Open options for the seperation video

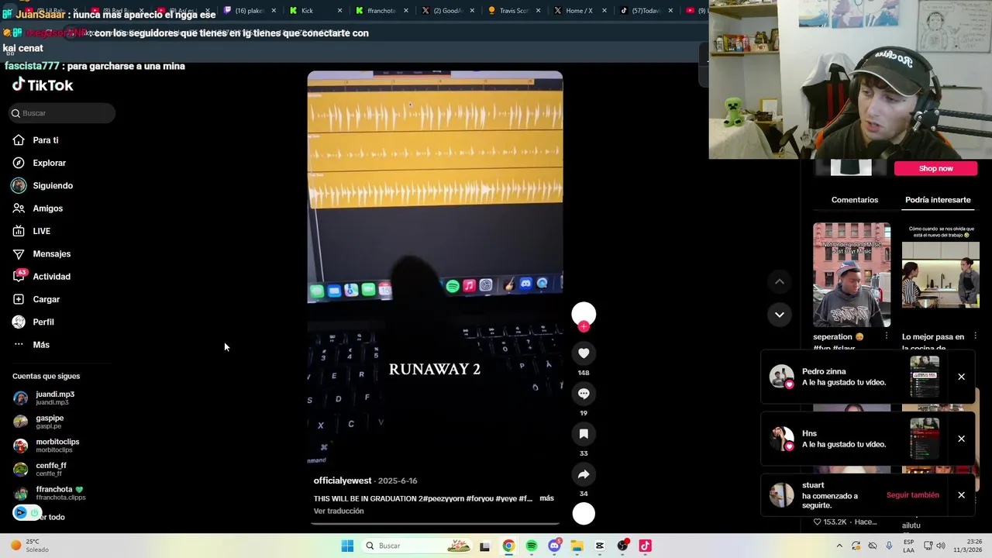coord(887,336)
